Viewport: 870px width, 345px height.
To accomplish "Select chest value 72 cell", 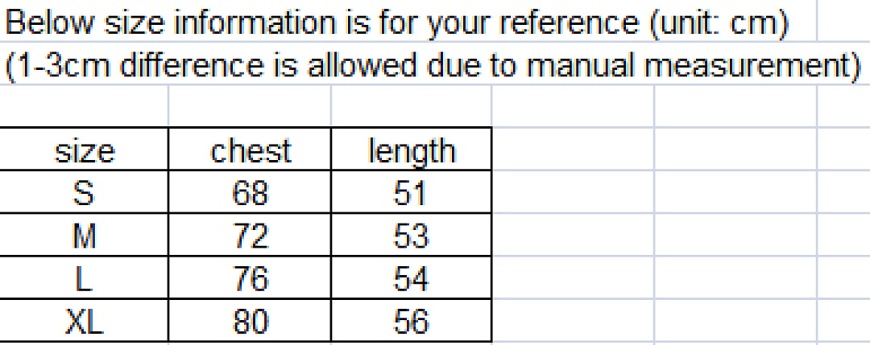I will pos(250,234).
